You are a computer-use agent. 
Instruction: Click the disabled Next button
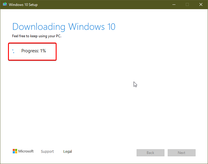coord(181,153)
